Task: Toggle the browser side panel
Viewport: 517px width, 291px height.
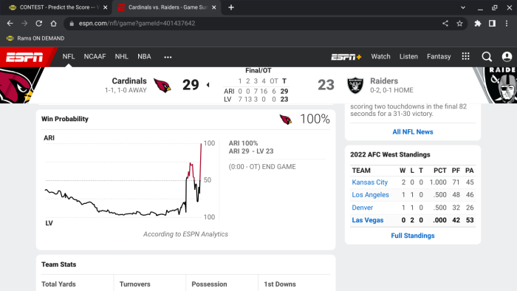Action: [x=492, y=24]
